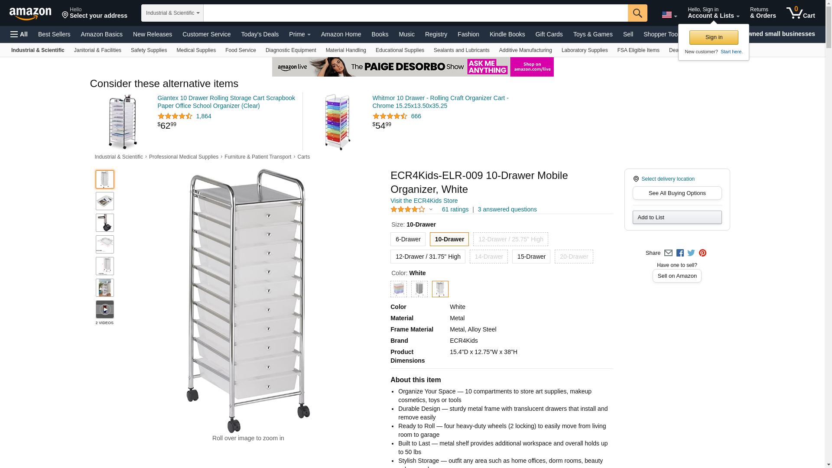This screenshot has width=832, height=468.
Task: Visit the ECR4Kids Store link
Action: [x=424, y=201]
